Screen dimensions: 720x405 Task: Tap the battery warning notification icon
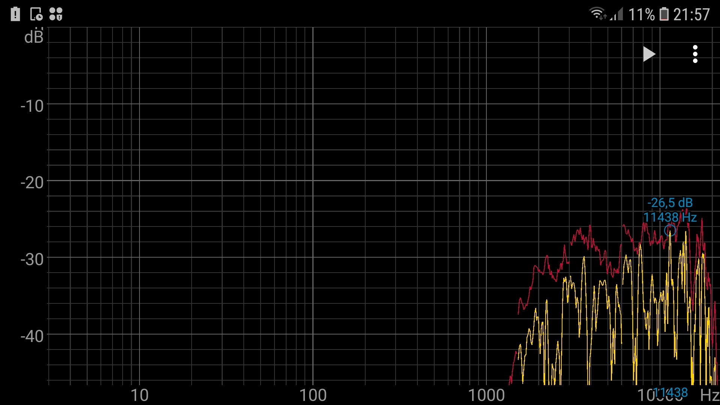[x=15, y=14]
